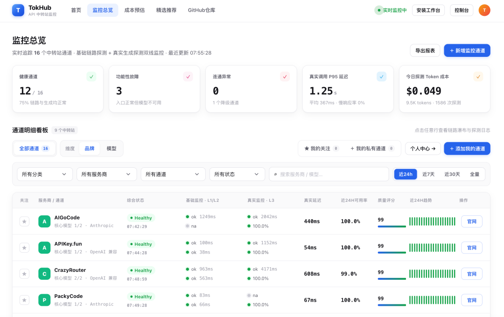Open the 精选推荐 navigation tab
The image size is (504, 317).
[x=166, y=10]
